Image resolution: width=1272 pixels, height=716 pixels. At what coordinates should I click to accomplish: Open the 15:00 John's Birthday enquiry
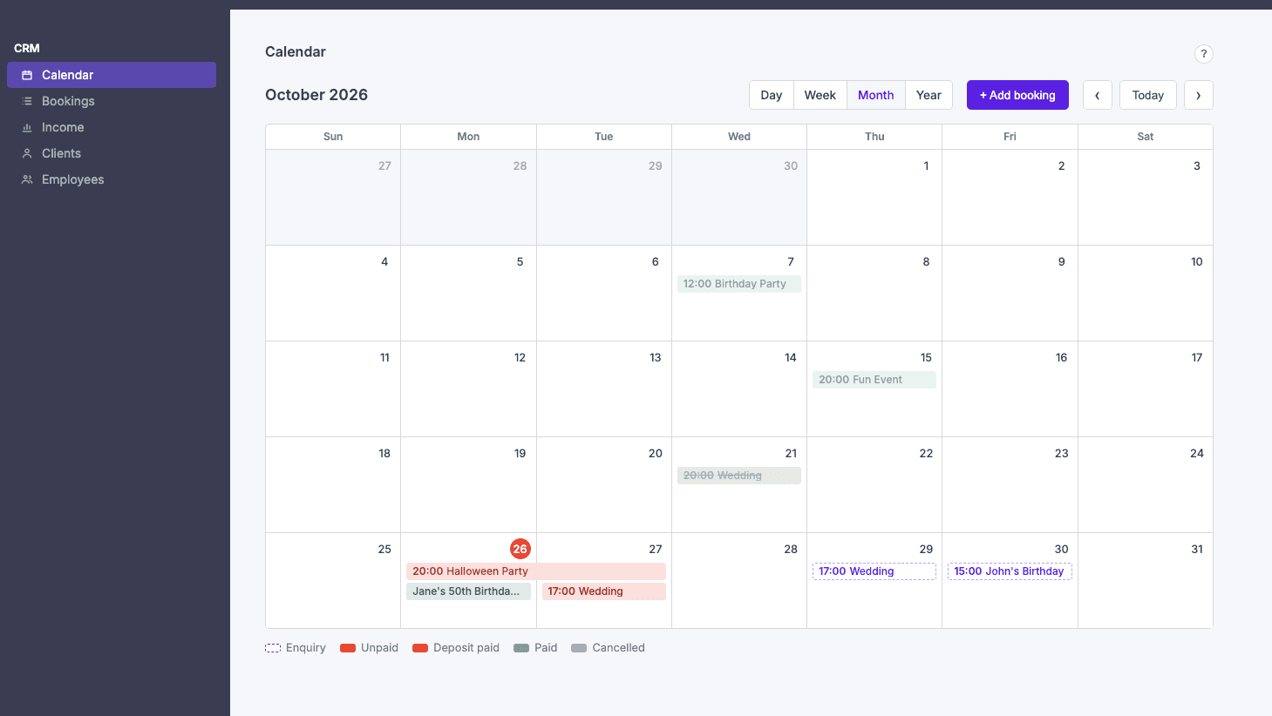tap(1010, 571)
